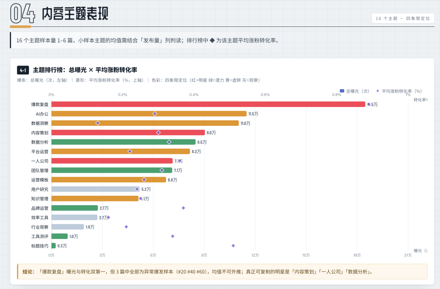Click the 效率工具 category label

pyautogui.click(x=40, y=217)
